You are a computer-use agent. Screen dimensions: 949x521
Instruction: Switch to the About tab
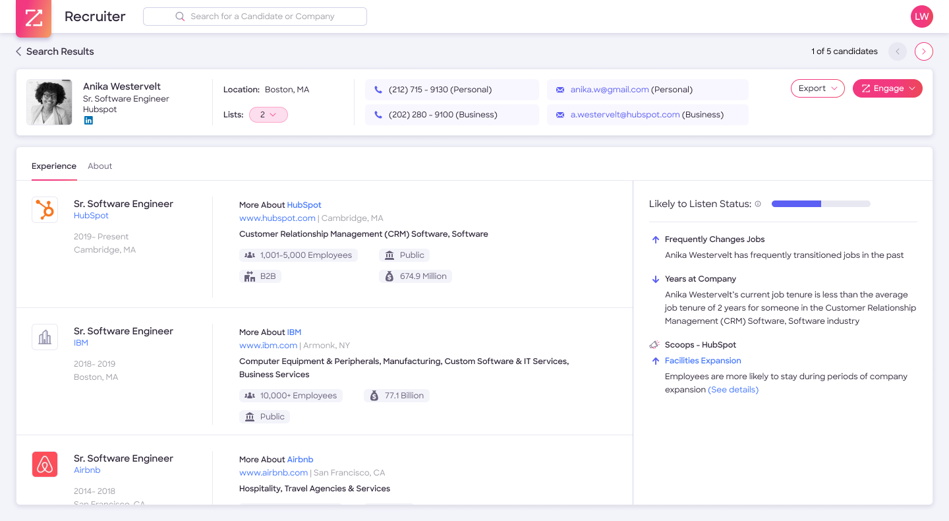pyautogui.click(x=100, y=166)
